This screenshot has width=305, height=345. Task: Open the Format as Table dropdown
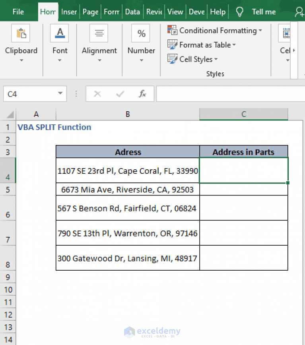click(234, 45)
